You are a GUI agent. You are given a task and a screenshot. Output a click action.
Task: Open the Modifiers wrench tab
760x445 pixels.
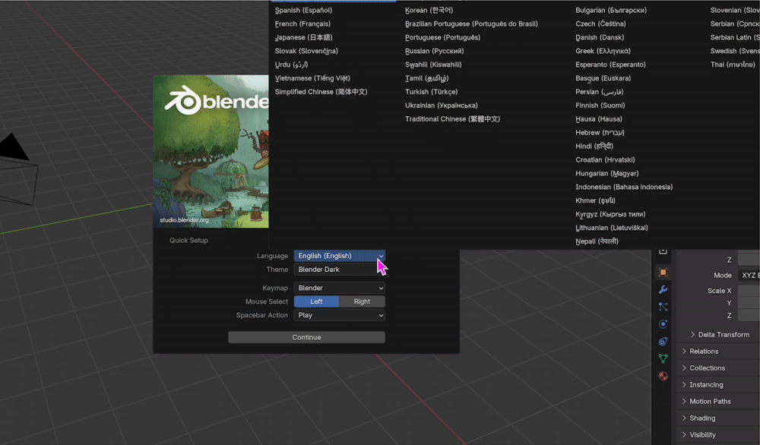pos(663,289)
